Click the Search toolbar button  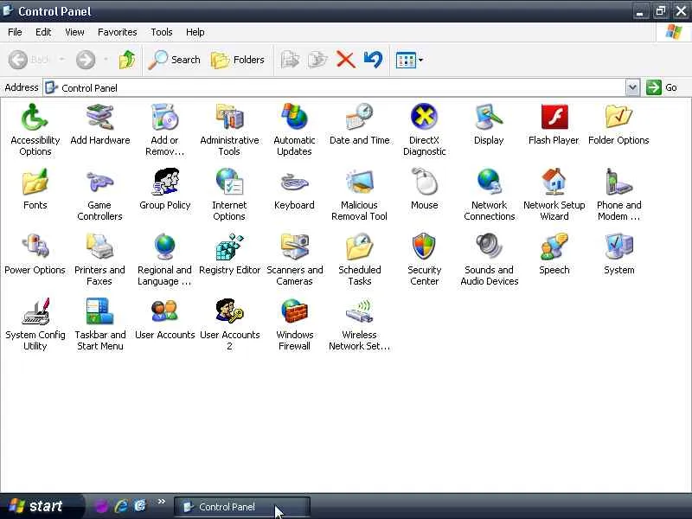[x=175, y=60]
